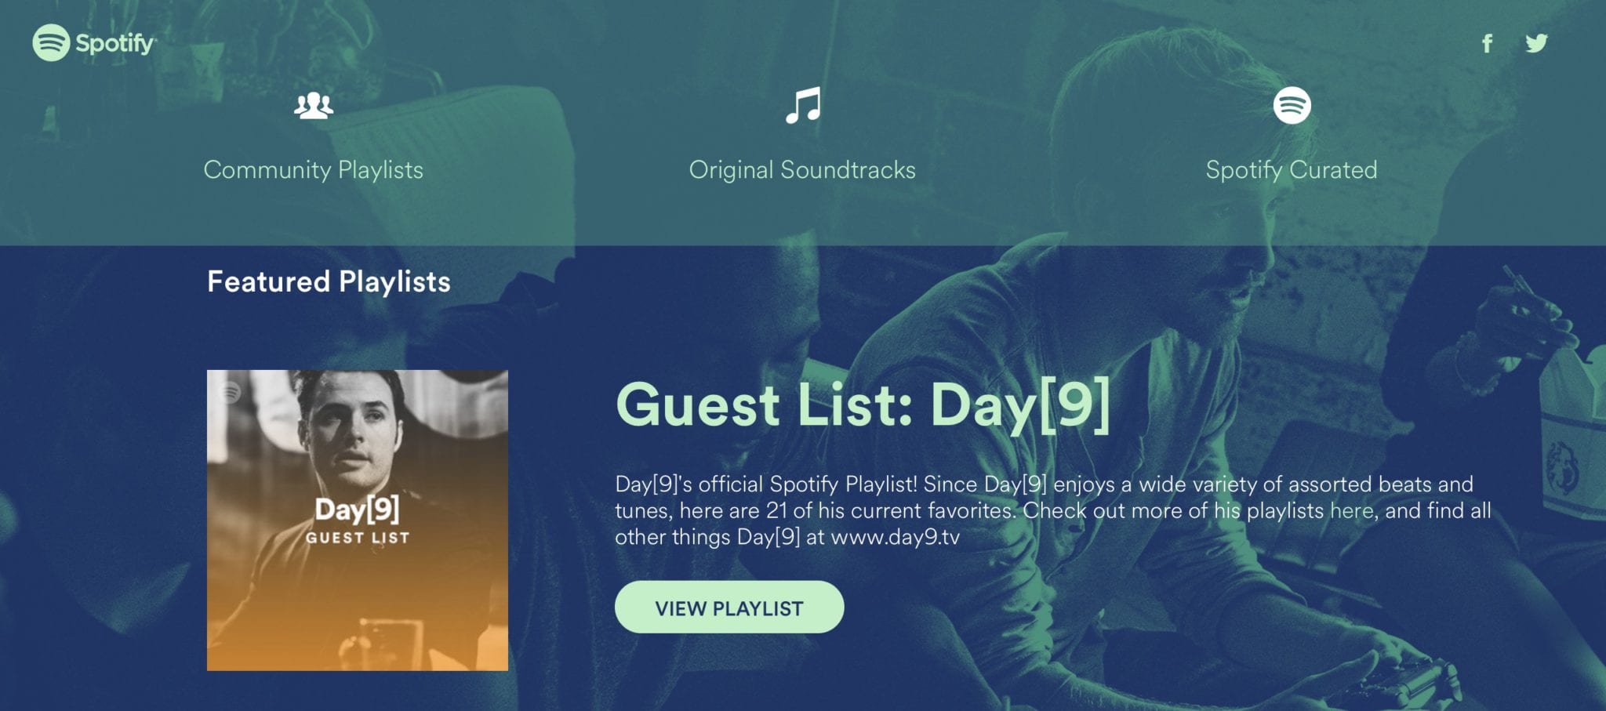Open the Facebook social icon
1606x711 pixels.
coord(1487,43)
